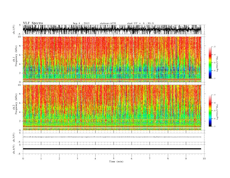Select the "start UT = 6 :30: 0" text
The height and width of the screenshot is (178, 230).
(140, 23)
